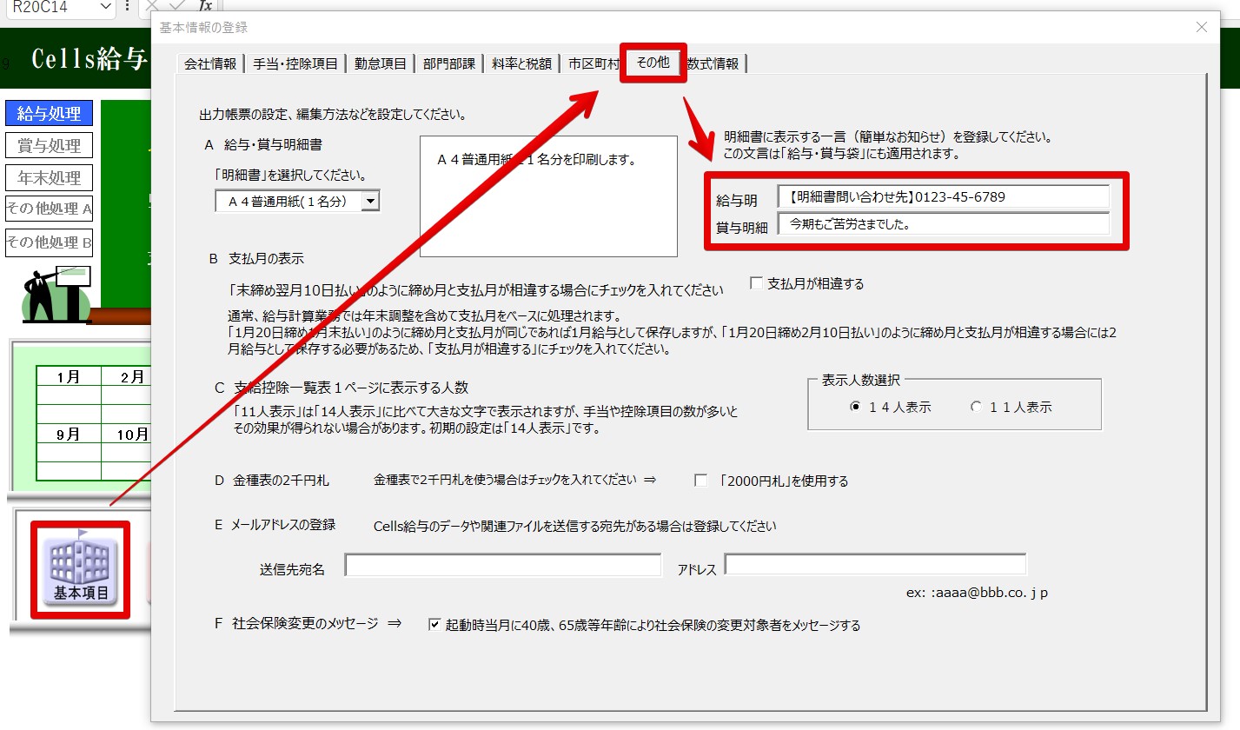Click the formula bar options dots icon
Image resolution: width=1240 pixels, height=730 pixels.
point(127,6)
